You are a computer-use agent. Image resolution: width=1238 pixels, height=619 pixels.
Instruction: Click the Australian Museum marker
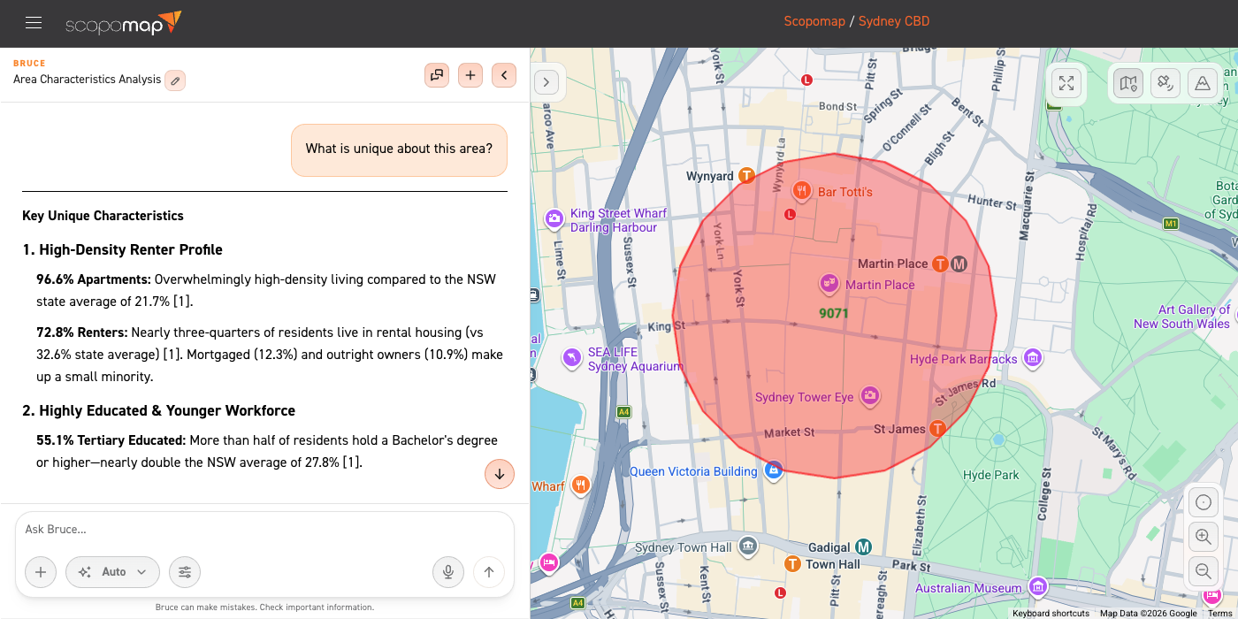pyautogui.click(x=1038, y=586)
